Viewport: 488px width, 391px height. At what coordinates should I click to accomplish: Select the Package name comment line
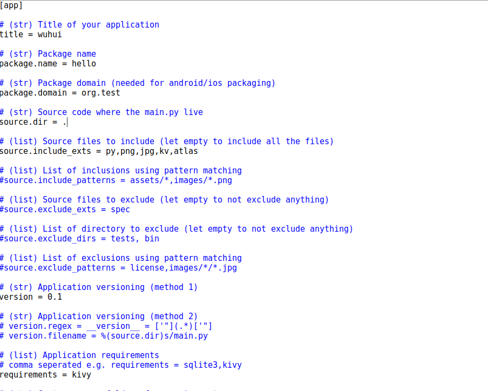pyautogui.click(x=48, y=53)
